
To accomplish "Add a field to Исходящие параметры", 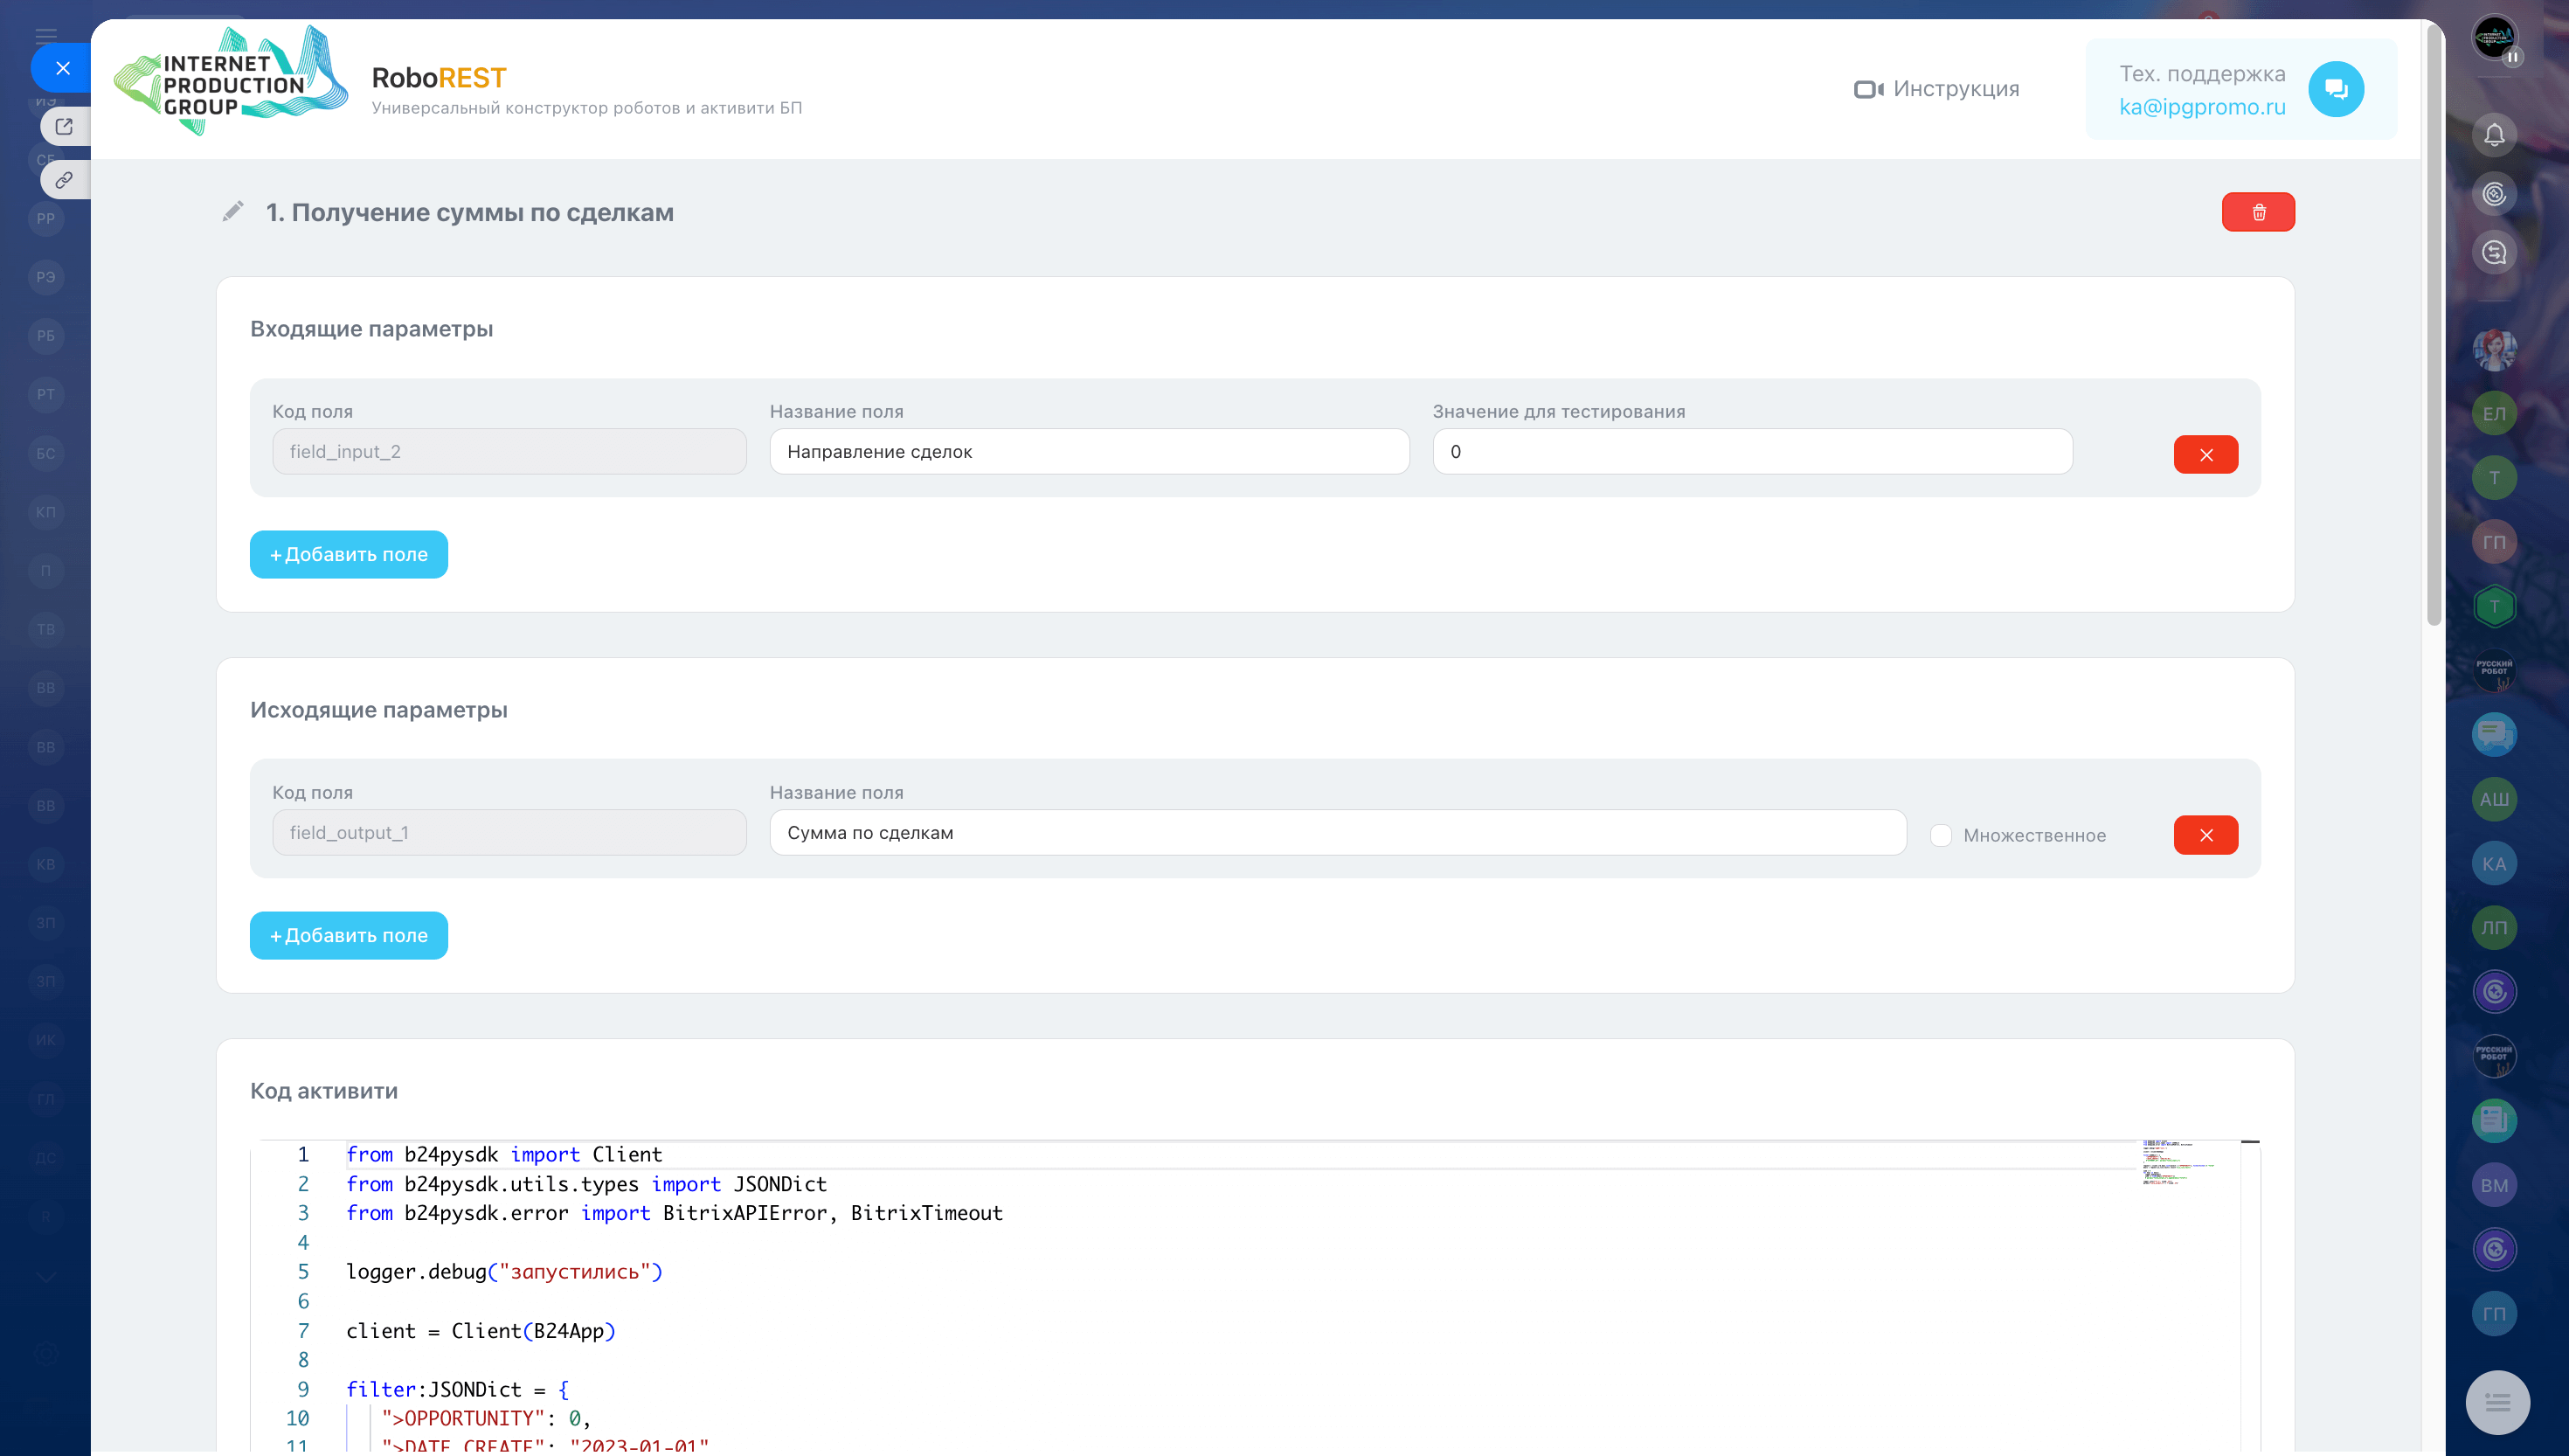I will point(348,936).
